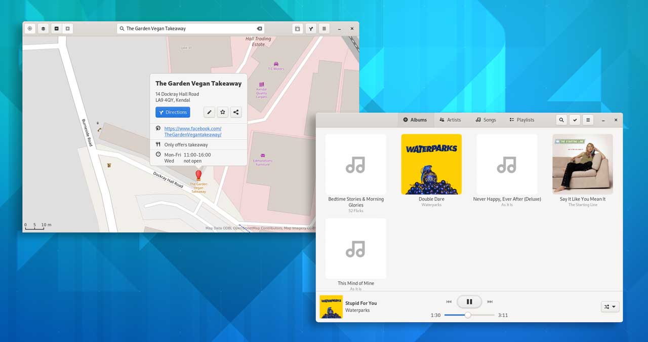The height and width of the screenshot is (342, 648).
Task: Open the print/export button in Maps header
Action: (297, 29)
